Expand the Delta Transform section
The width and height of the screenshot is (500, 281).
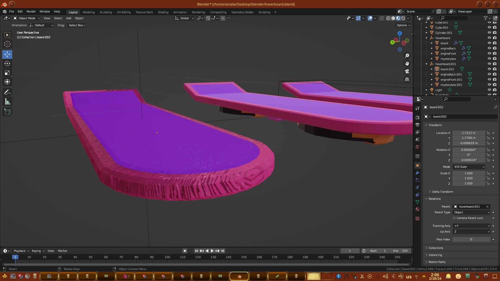coord(442,192)
